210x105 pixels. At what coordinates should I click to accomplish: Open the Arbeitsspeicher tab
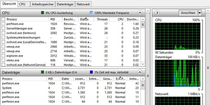click(43, 4)
